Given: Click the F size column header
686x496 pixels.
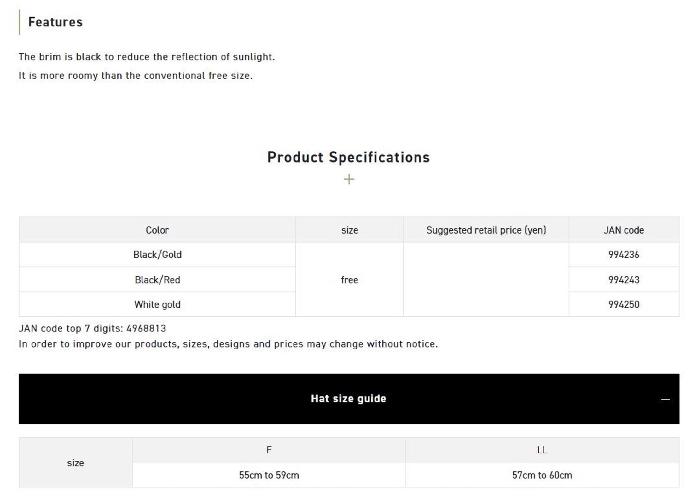Looking at the screenshot, I should [269, 450].
